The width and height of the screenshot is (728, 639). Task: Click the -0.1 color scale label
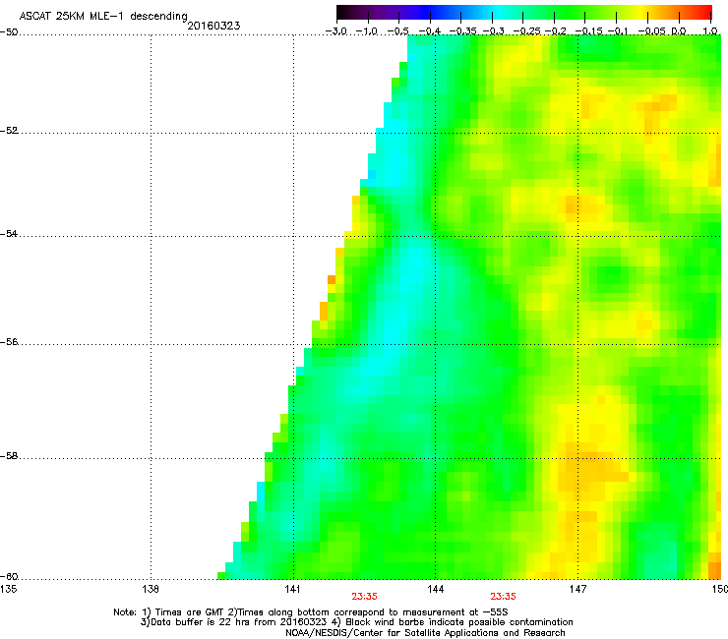point(618,31)
